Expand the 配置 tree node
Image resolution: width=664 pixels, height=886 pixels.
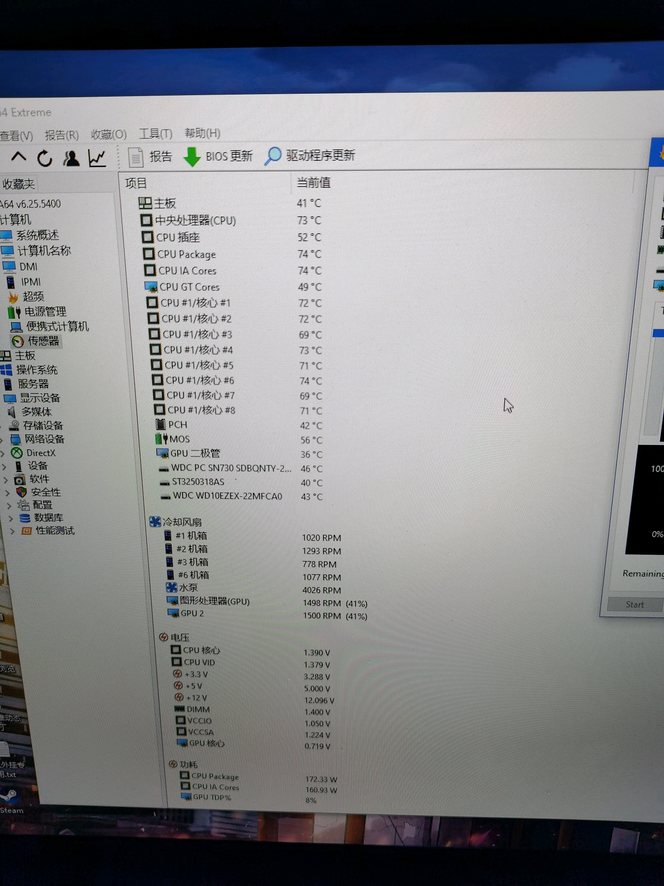(x=9, y=506)
